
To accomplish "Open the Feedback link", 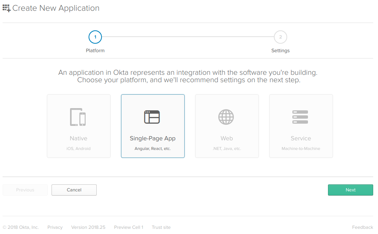I will 362,227.
